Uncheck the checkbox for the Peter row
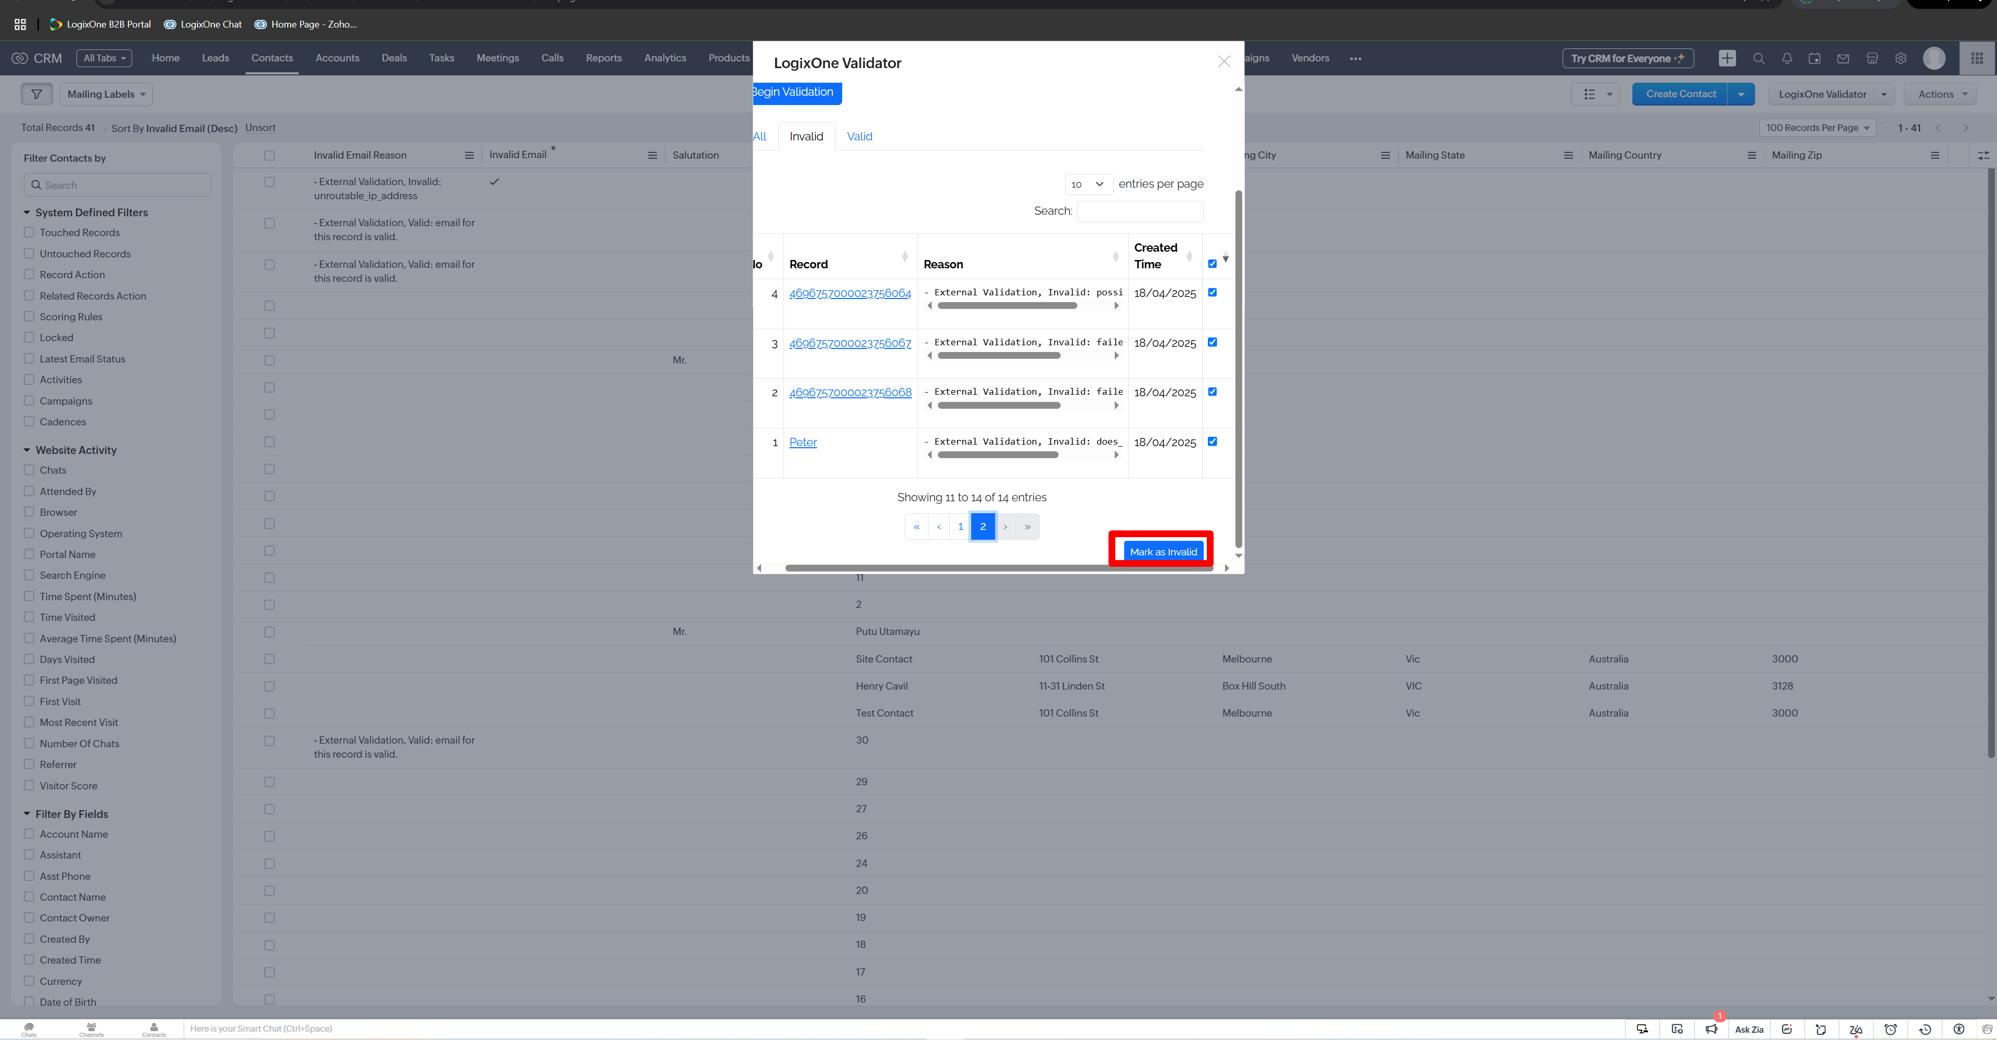This screenshot has width=1997, height=1040. (1212, 441)
